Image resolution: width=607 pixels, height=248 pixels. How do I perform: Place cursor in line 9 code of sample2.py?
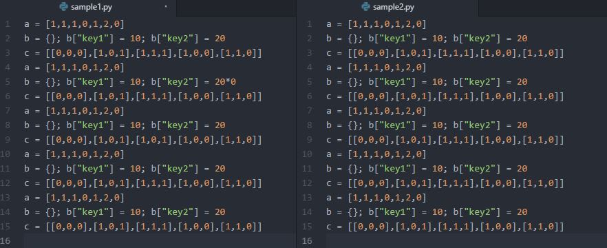(x=445, y=139)
